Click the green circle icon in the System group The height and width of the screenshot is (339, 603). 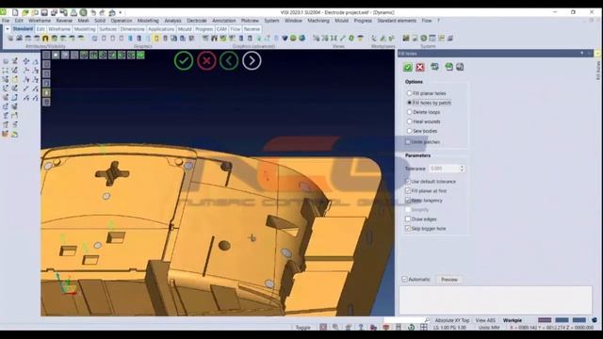(x=423, y=38)
